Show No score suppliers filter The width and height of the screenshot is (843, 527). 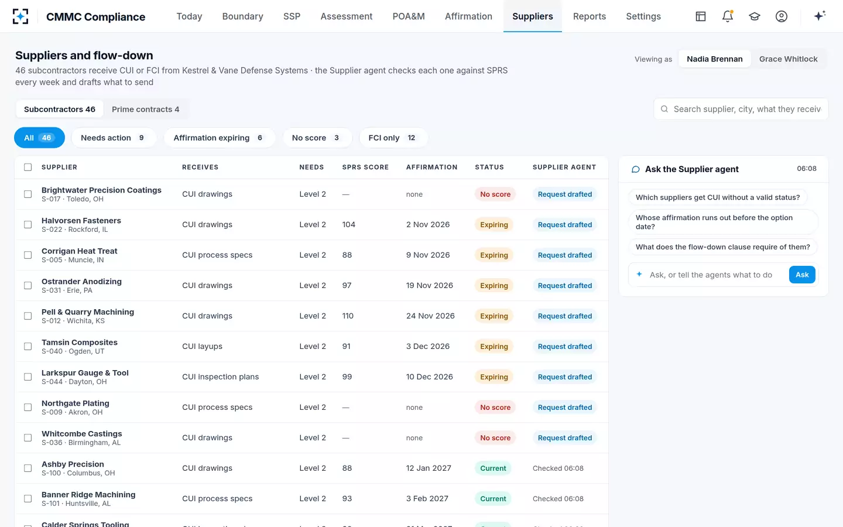[x=317, y=138]
